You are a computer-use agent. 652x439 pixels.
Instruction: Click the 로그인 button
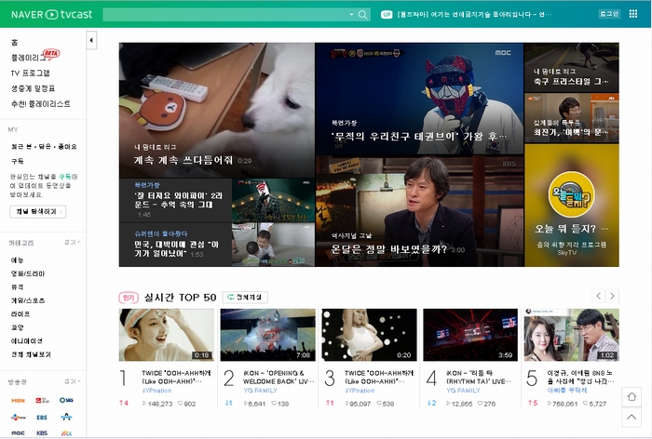coord(609,14)
